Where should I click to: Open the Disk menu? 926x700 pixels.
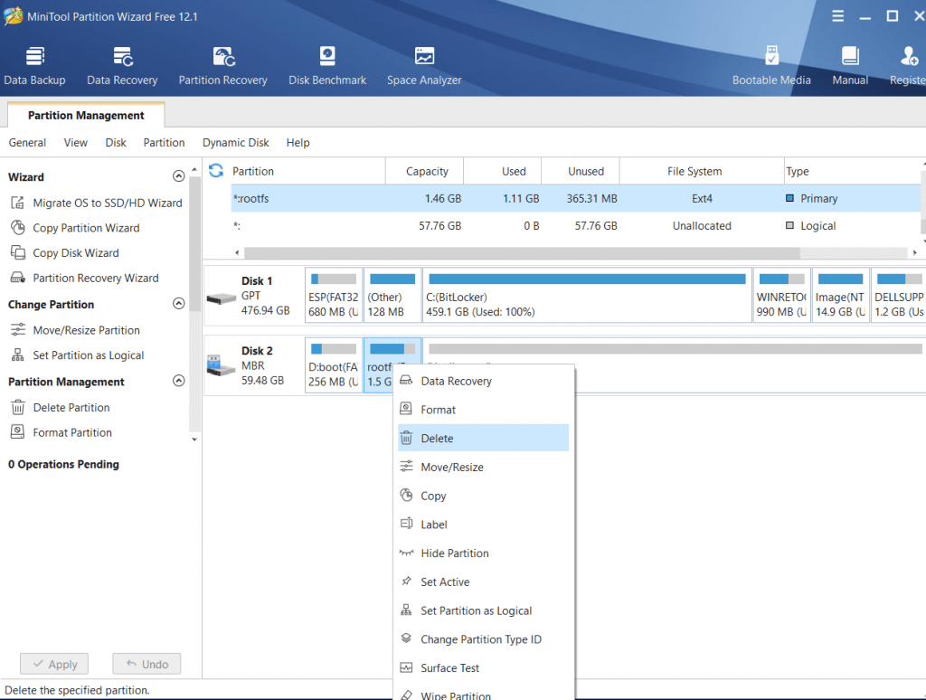pyautogui.click(x=116, y=142)
